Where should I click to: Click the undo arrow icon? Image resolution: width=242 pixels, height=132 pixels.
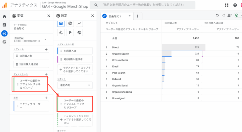[217, 15]
